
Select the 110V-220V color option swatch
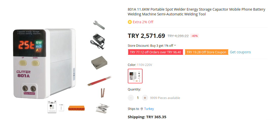(x=135, y=76)
